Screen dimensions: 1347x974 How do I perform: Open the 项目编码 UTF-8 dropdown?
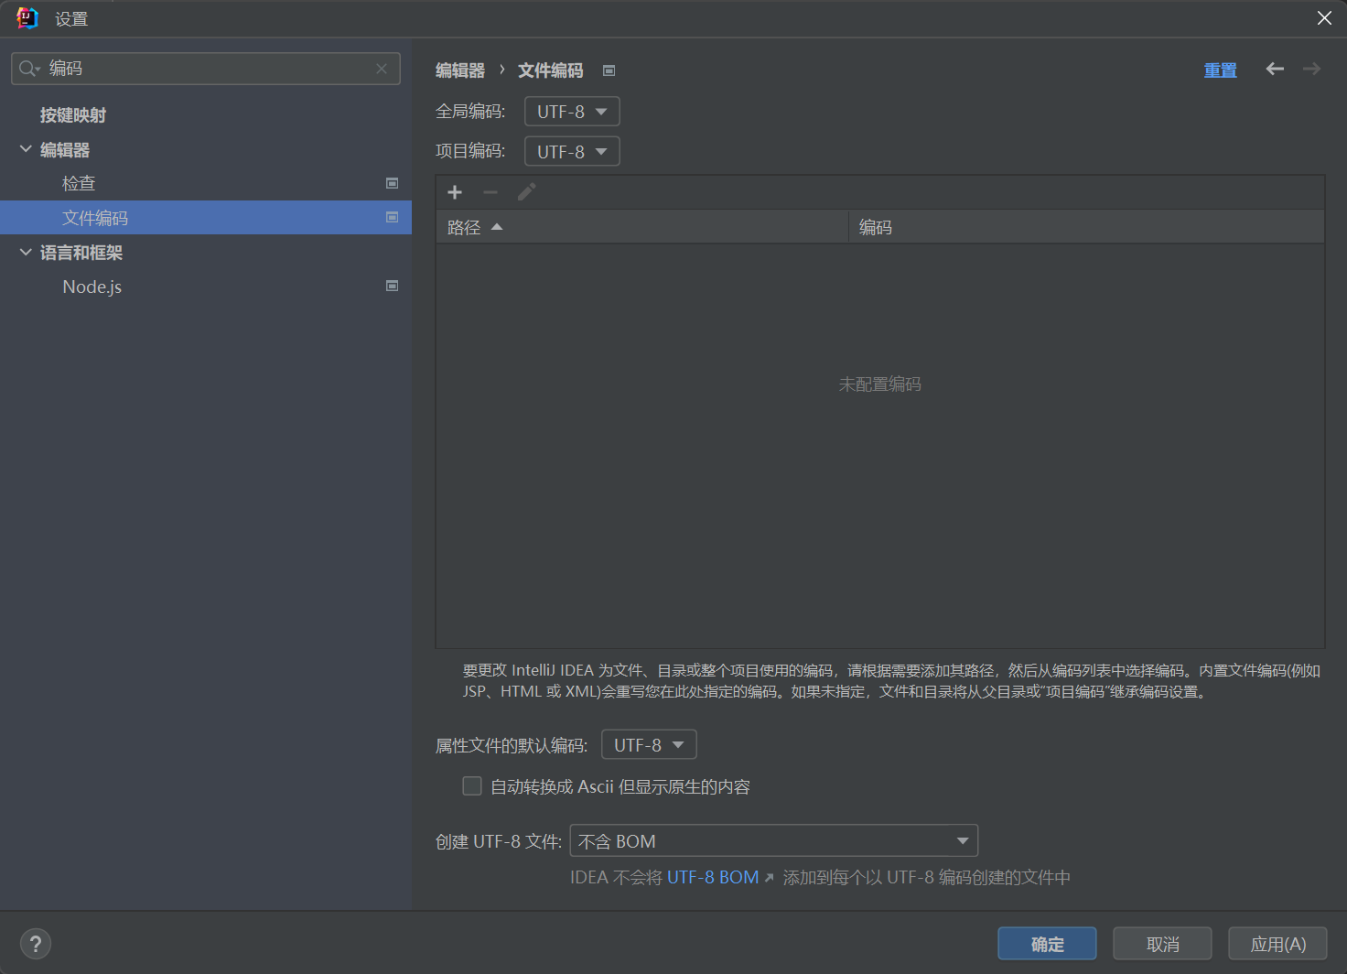(572, 152)
